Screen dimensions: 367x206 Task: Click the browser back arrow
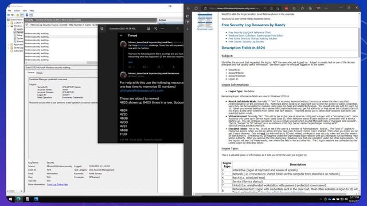189,8
